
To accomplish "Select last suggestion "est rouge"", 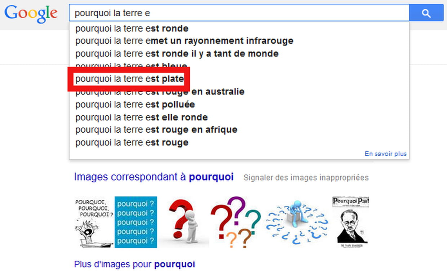I will (x=239, y=142).
